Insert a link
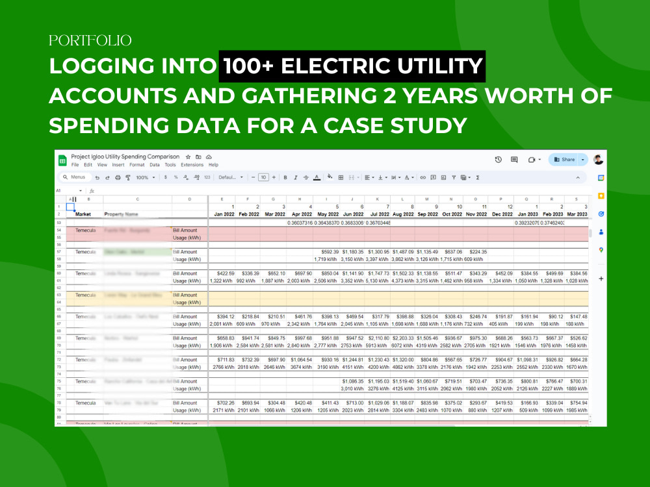650x487 pixels. pos(423,178)
